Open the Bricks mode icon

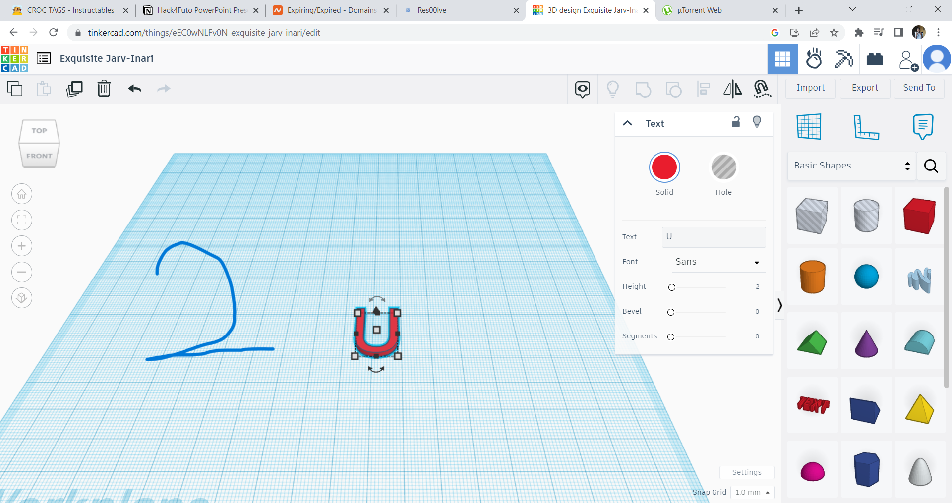coord(875,59)
